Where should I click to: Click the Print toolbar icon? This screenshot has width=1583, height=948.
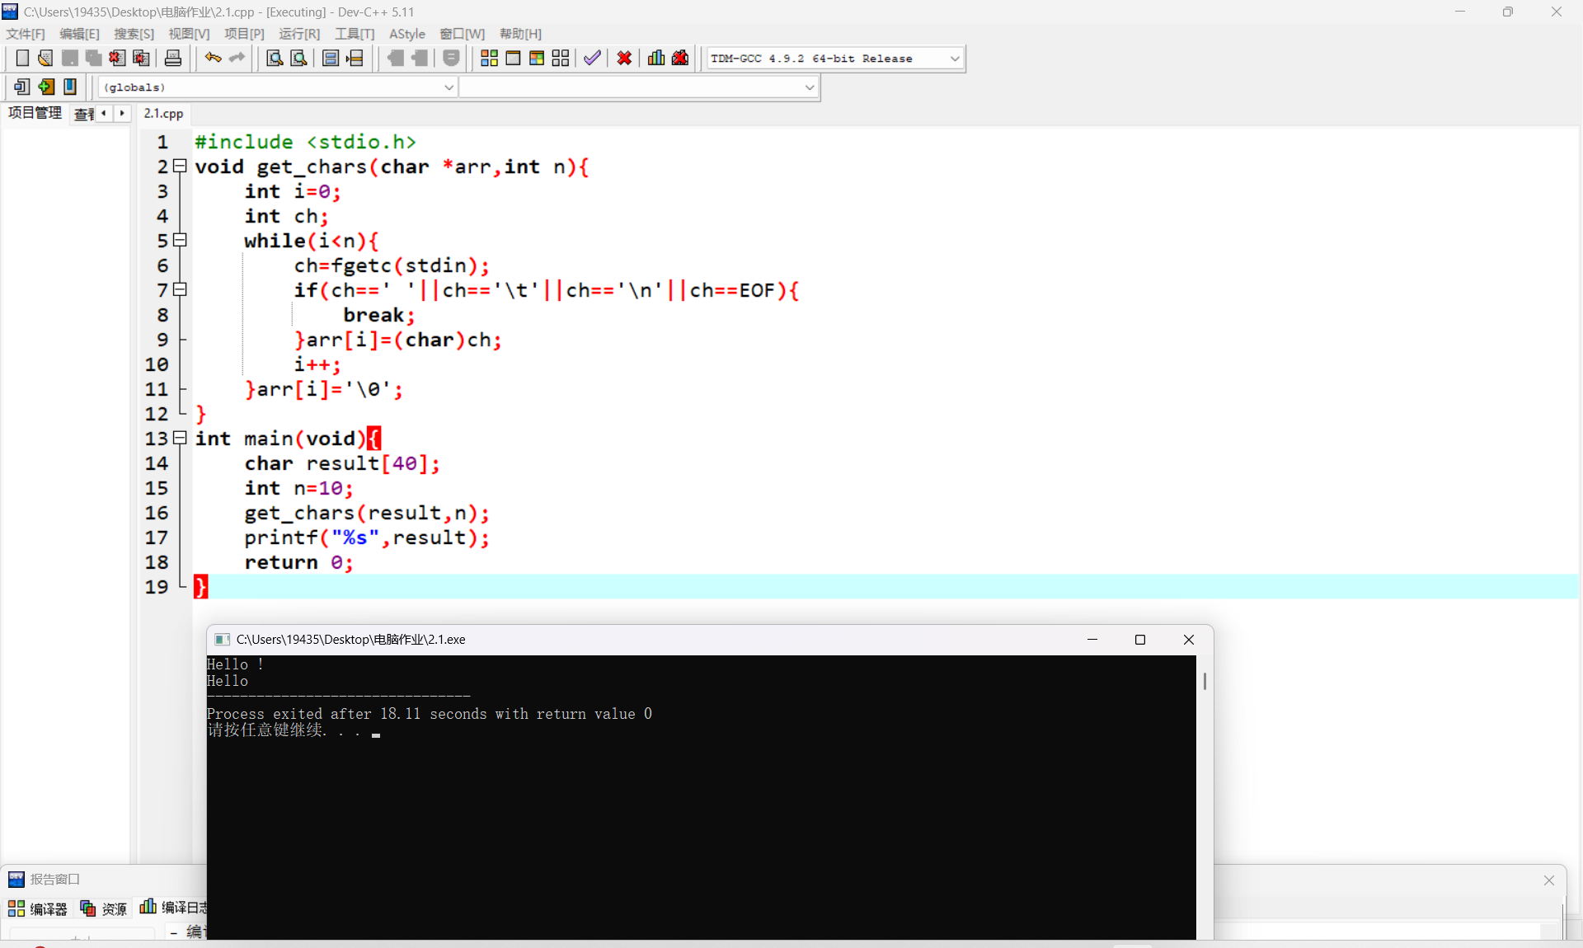173,59
